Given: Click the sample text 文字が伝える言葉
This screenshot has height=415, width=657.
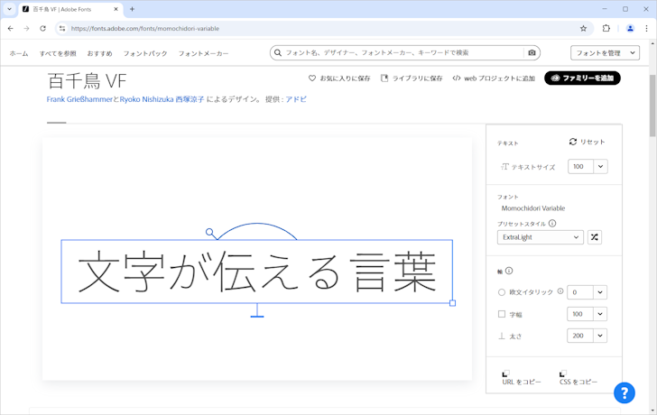Looking at the screenshot, I should [257, 272].
